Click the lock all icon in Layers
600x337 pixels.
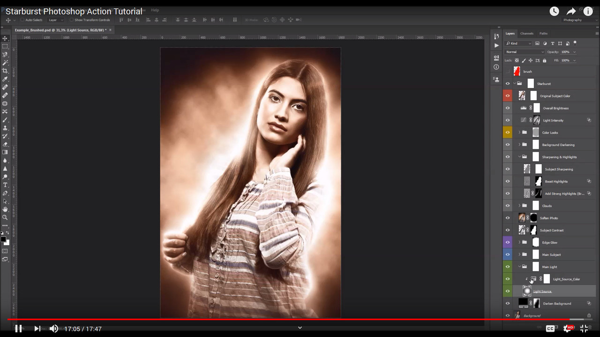coord(544,60)
